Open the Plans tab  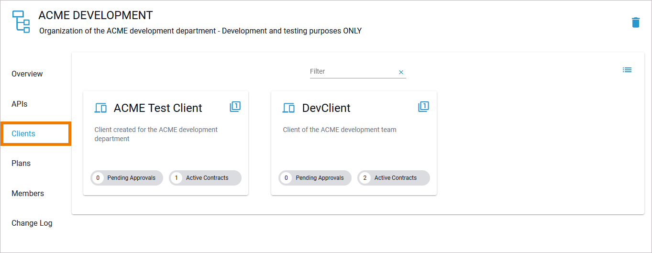click(21, 163)
